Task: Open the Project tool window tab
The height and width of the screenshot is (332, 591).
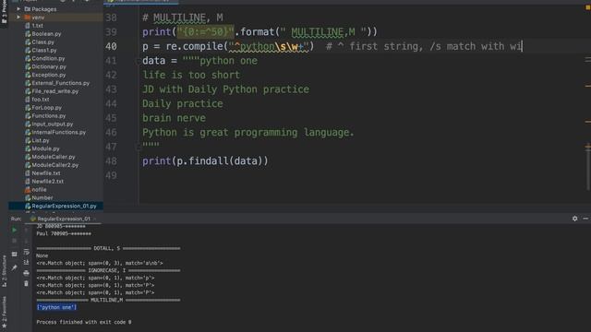Action: (x=4, y=12)
